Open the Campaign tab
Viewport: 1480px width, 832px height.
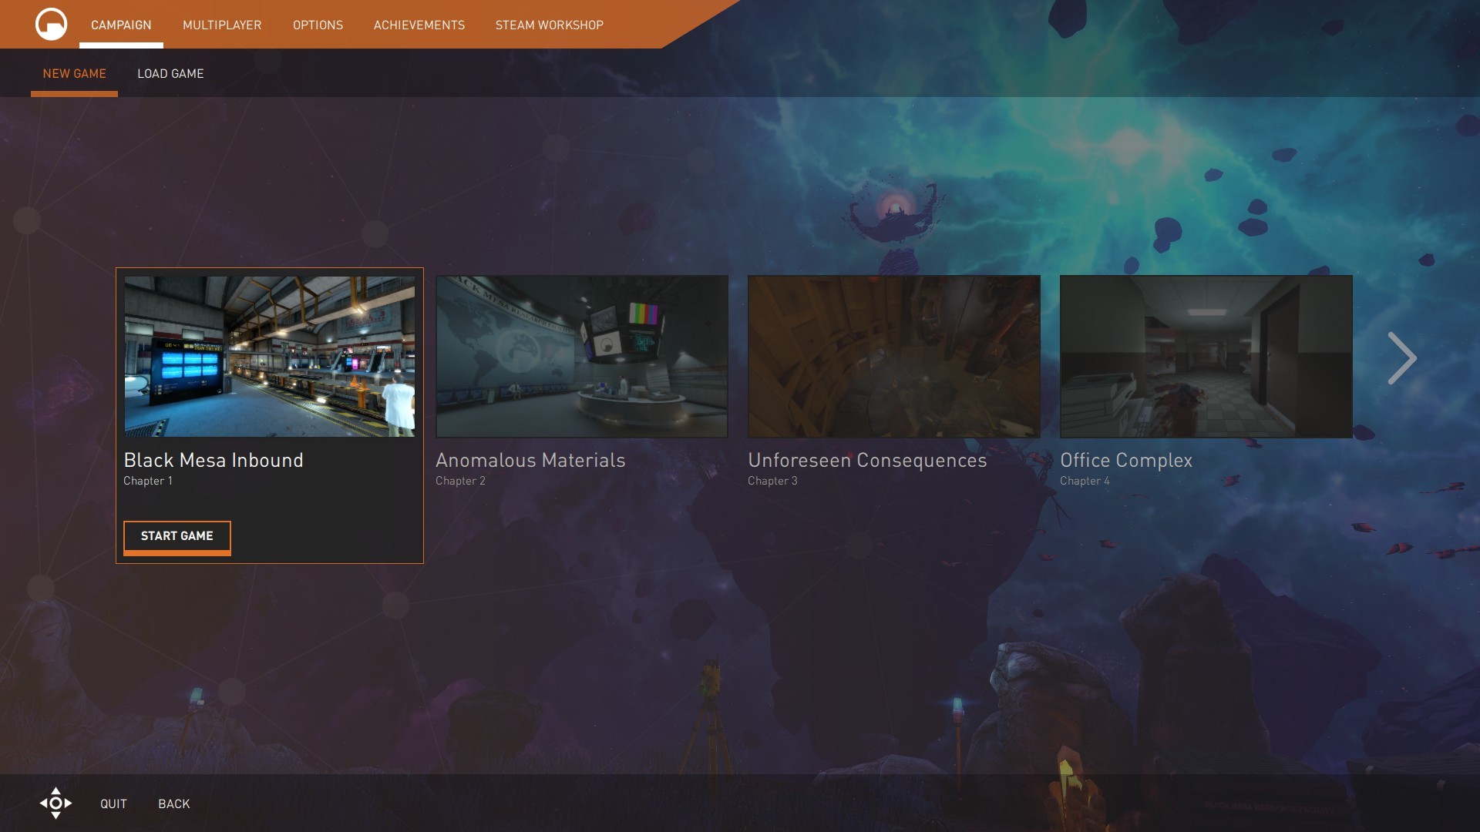coord(121,25)
